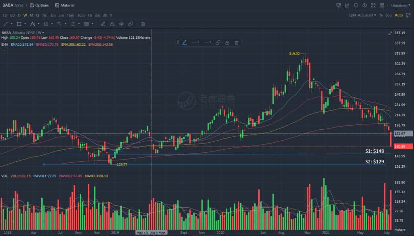Refresh the chart with reload icon
This screenshot has height=236, width=414.
pos(356,5)
